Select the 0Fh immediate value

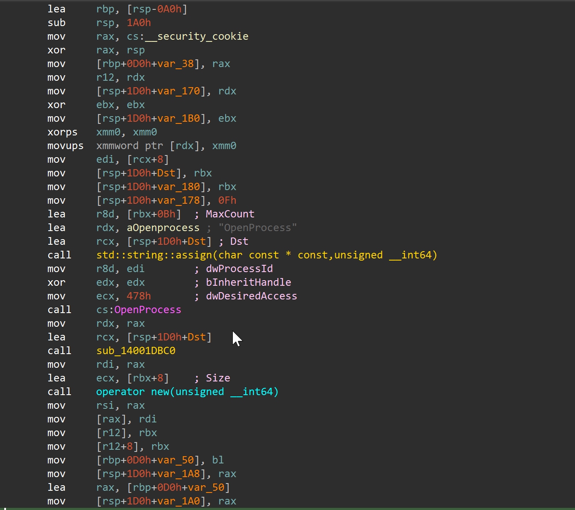coord(227,200)
